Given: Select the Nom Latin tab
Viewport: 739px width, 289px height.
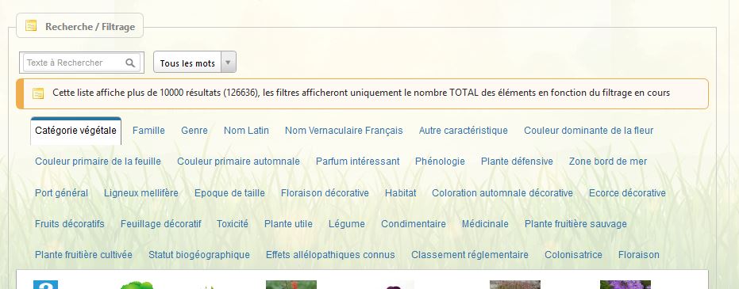Looking at the screenshot, I should (x=247, y=131).
